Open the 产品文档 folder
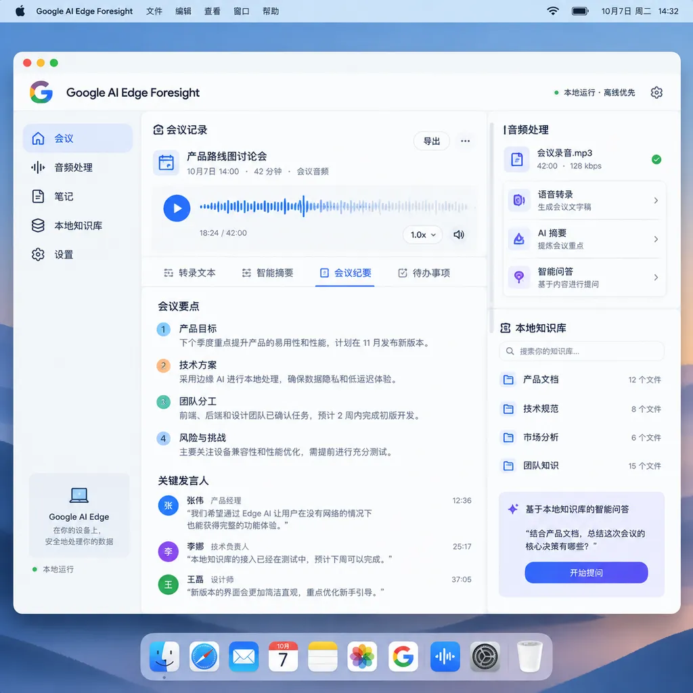Screen dimensions: 693x693 582,380
